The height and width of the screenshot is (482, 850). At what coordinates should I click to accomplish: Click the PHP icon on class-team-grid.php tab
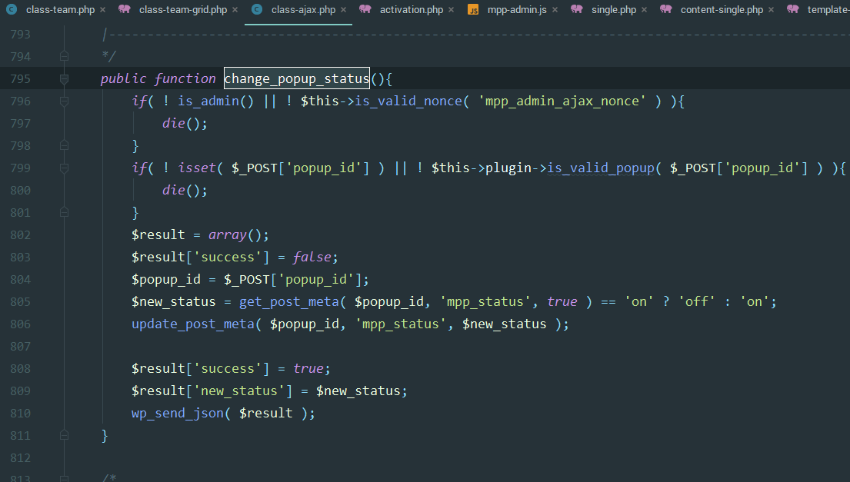[125, 9]
